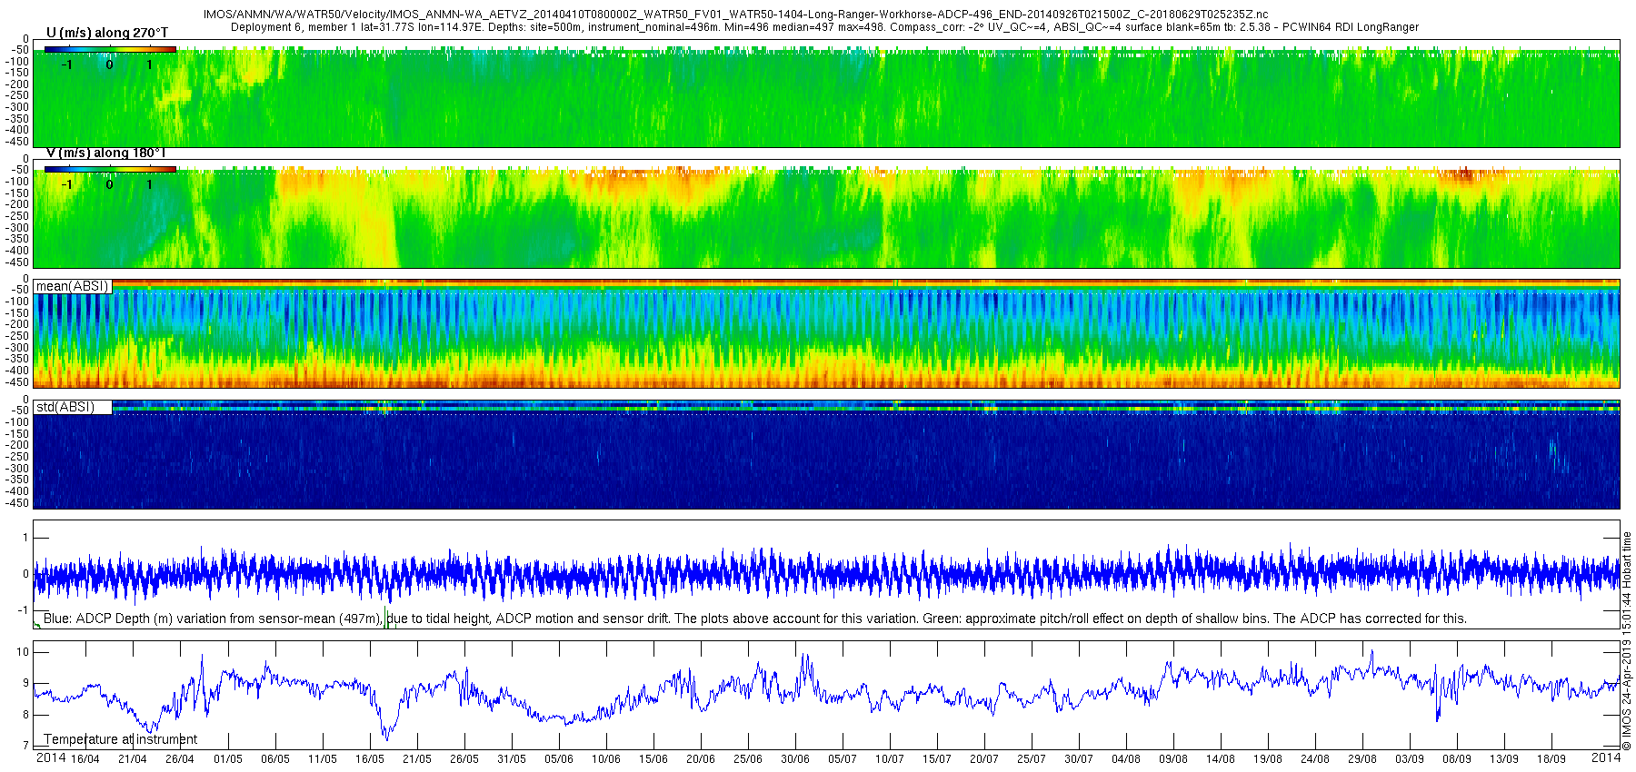Click the '10' tick on temperature axis

click(23, 652)
